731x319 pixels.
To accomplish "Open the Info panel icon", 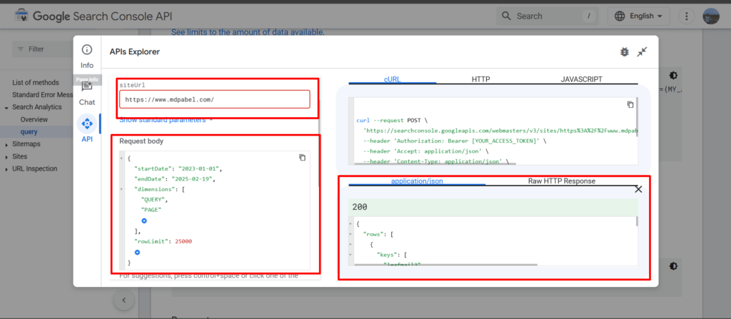I will pyautogui.click(x=86, y=50).
